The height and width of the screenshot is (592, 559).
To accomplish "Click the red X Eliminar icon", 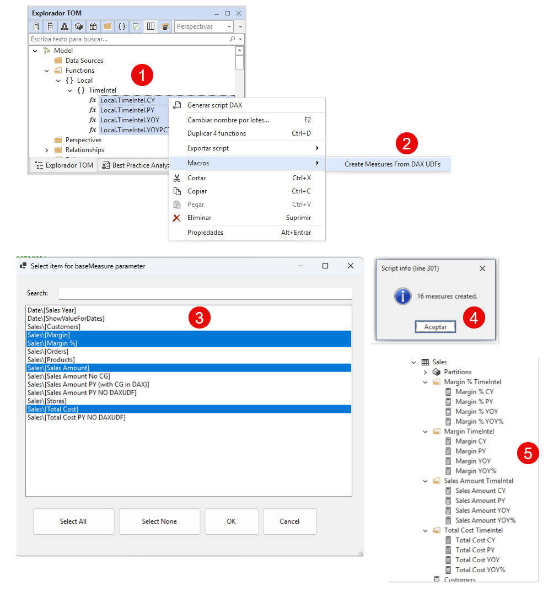I will point(177,218).
